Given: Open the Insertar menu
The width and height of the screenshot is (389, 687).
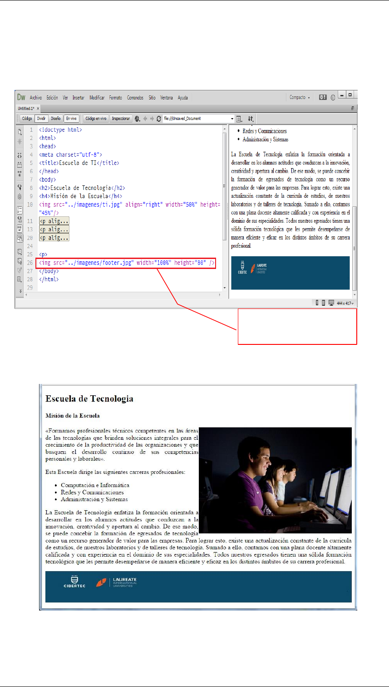Looking at the screenshot, I should [x=79, y=98].
